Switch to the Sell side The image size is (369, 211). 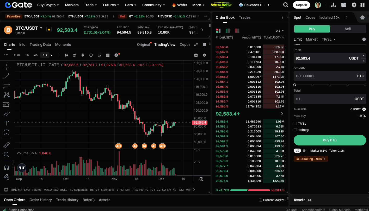(x=348, y=29)
